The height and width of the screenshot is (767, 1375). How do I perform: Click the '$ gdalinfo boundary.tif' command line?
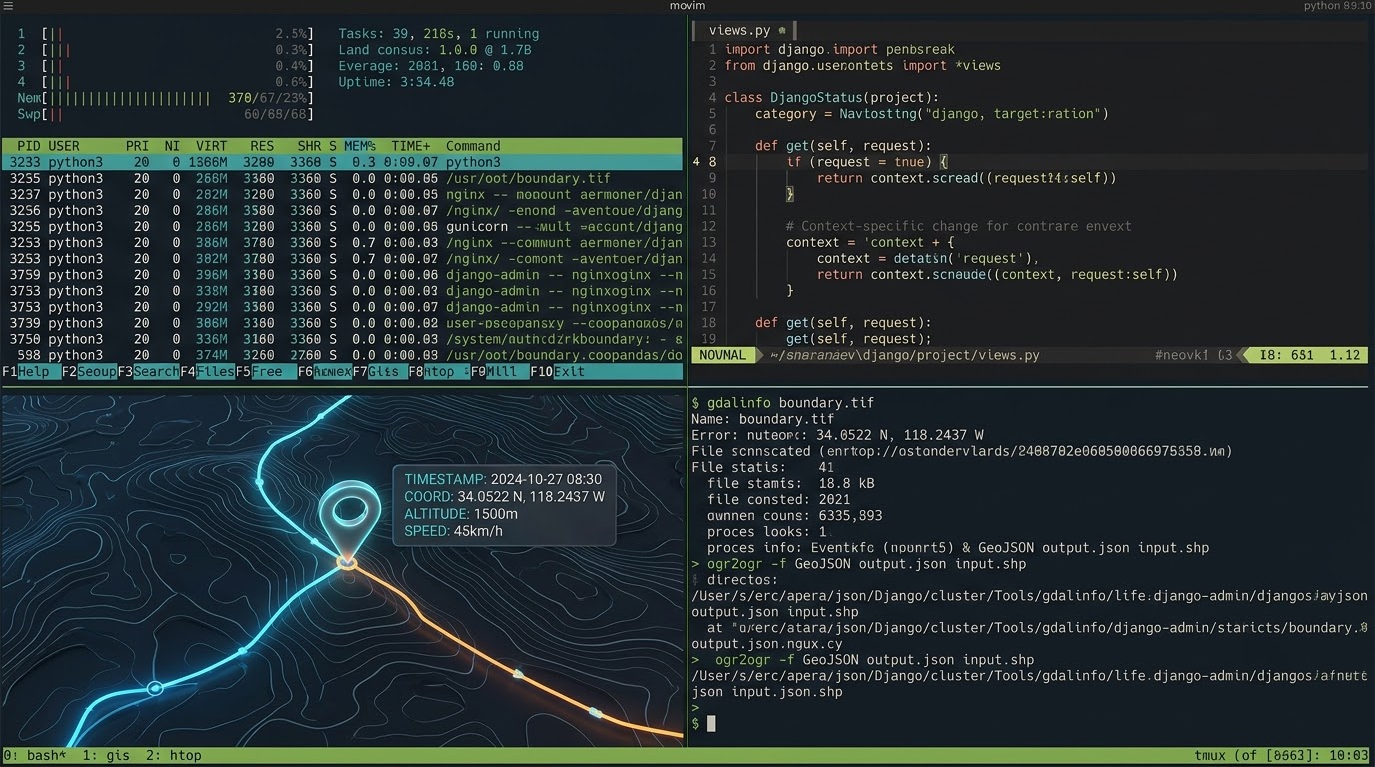[782, 403]
